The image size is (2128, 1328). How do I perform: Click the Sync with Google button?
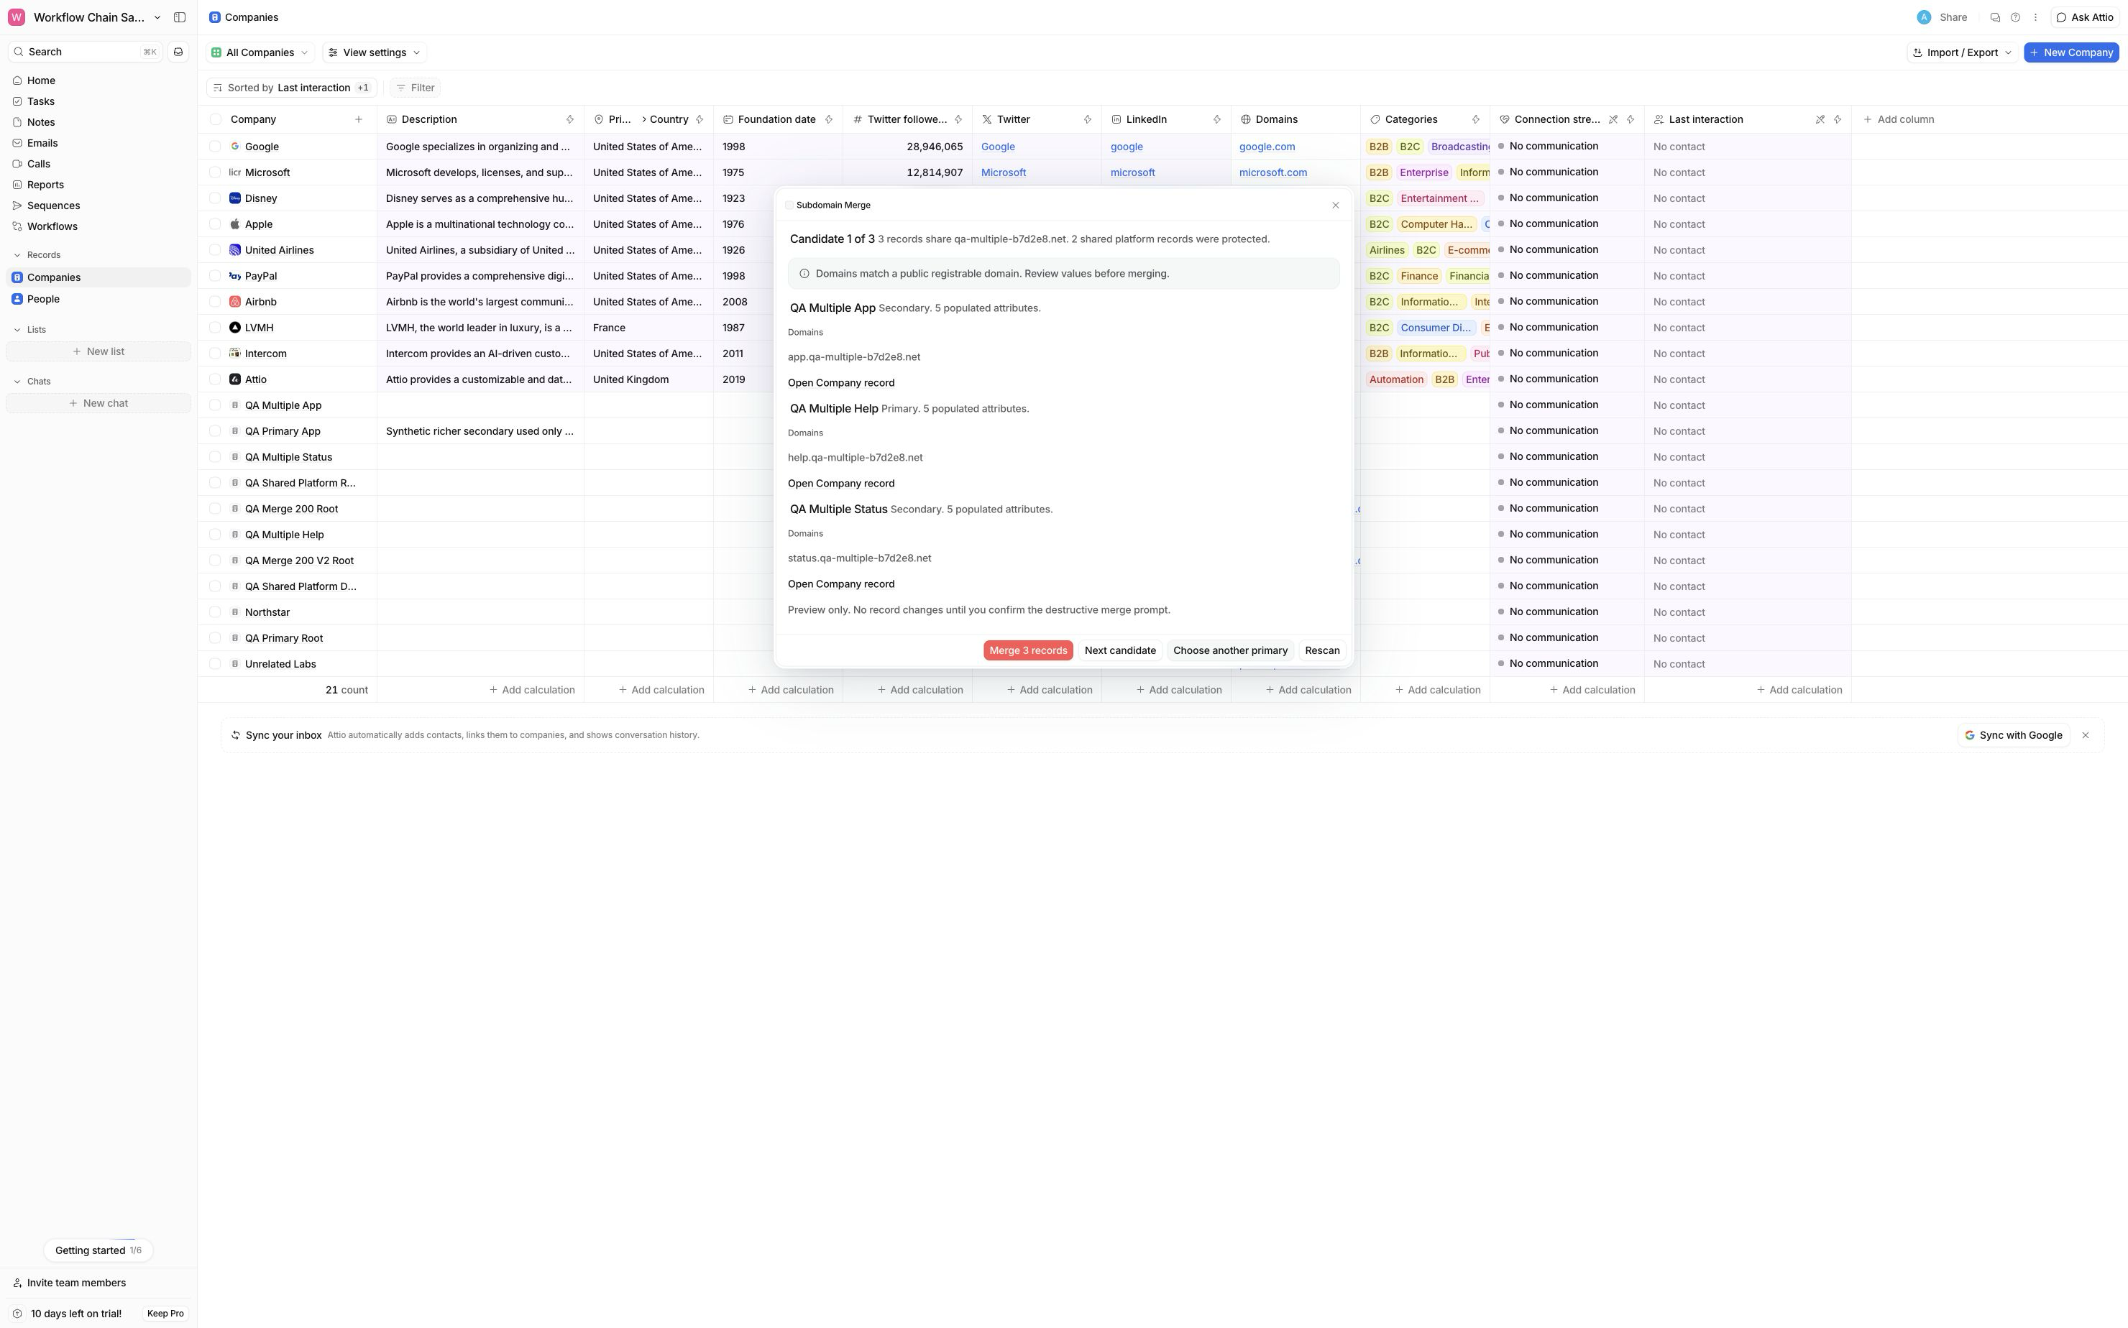(2013, 735)
